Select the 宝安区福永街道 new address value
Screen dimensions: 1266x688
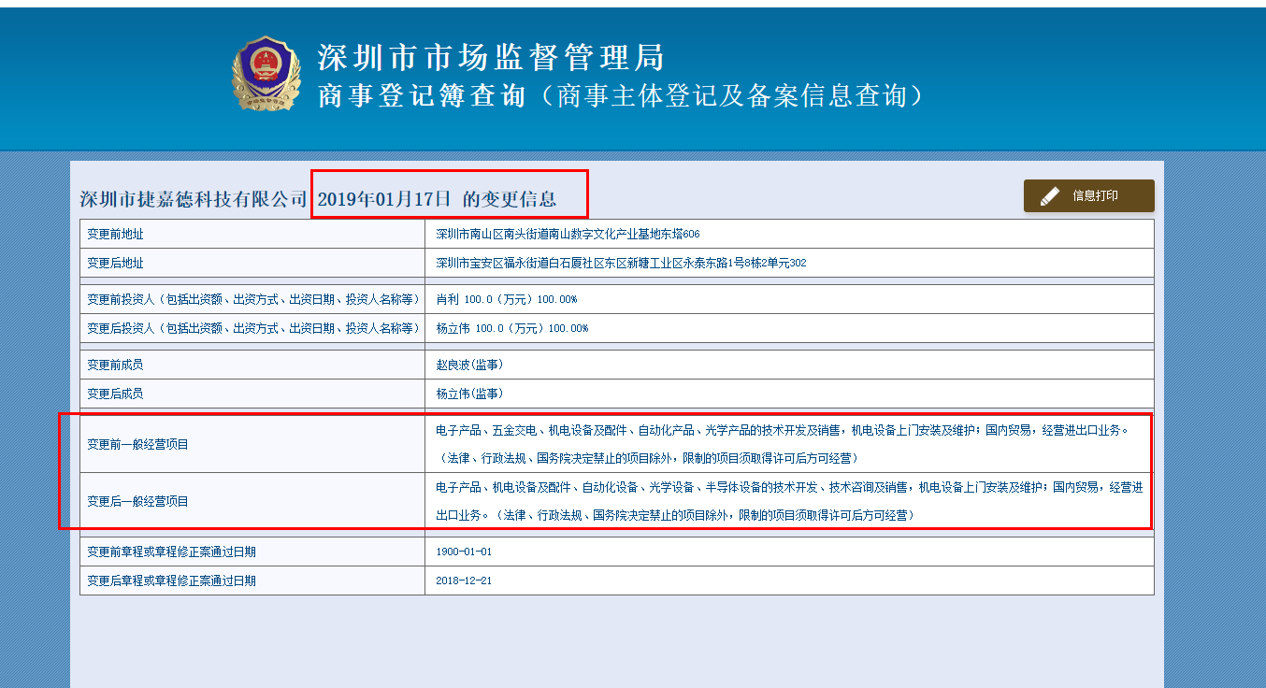click(621, 264)
